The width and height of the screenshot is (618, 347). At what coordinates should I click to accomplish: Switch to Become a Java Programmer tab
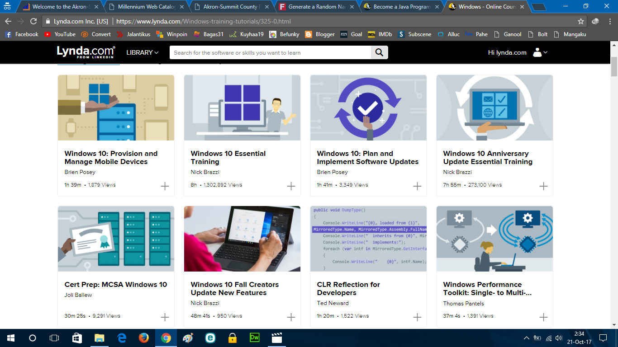click(x=400, y=7)
